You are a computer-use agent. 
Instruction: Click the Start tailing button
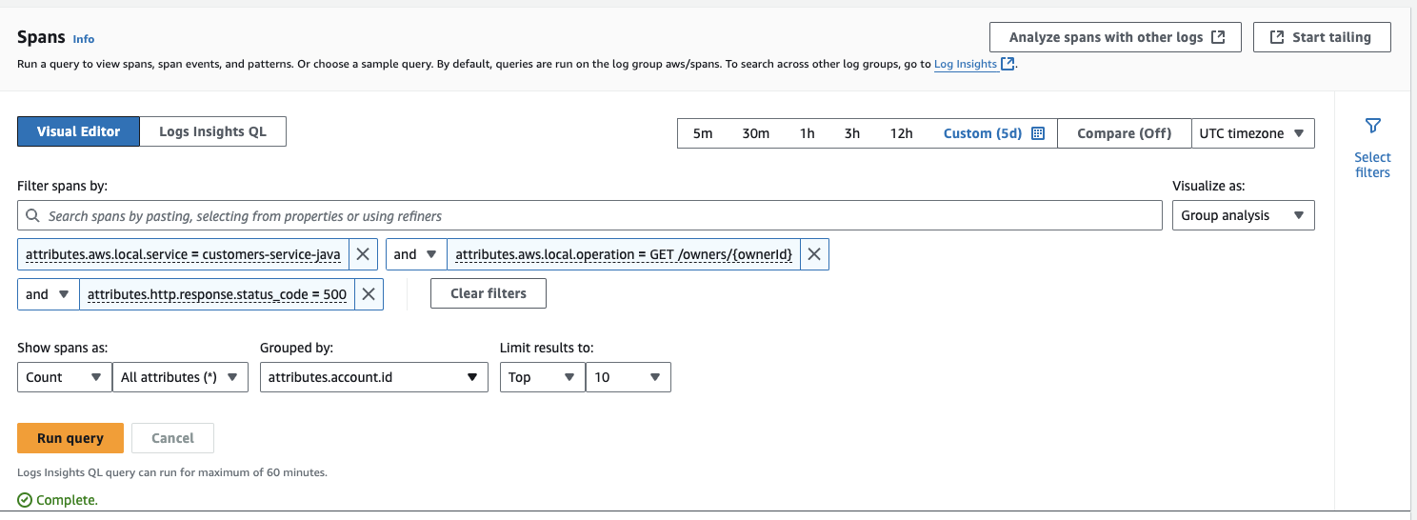pyautogui.click(x=1322, y=37)
